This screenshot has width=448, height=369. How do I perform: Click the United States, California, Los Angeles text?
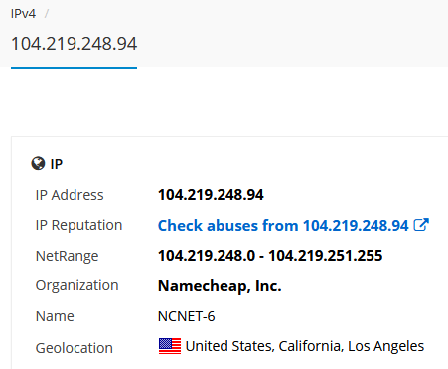coord(305,346)
